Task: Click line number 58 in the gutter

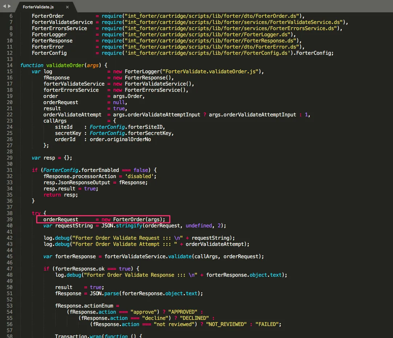Action: (x=9, y=336)
